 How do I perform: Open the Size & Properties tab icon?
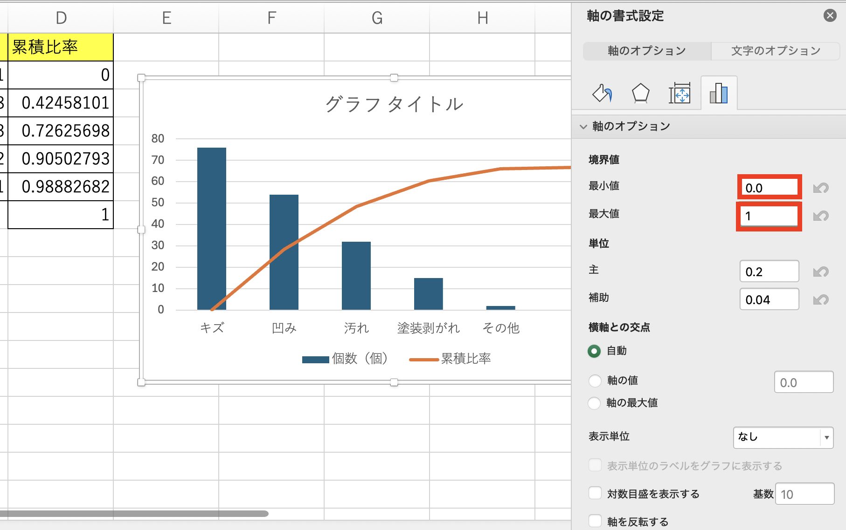pyautogui.click(x=680, y=93)
